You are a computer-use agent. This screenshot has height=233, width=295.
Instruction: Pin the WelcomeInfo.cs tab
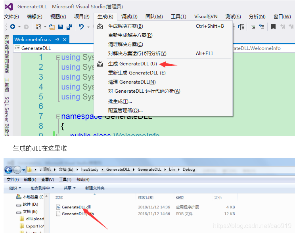[x=57, y=40]
